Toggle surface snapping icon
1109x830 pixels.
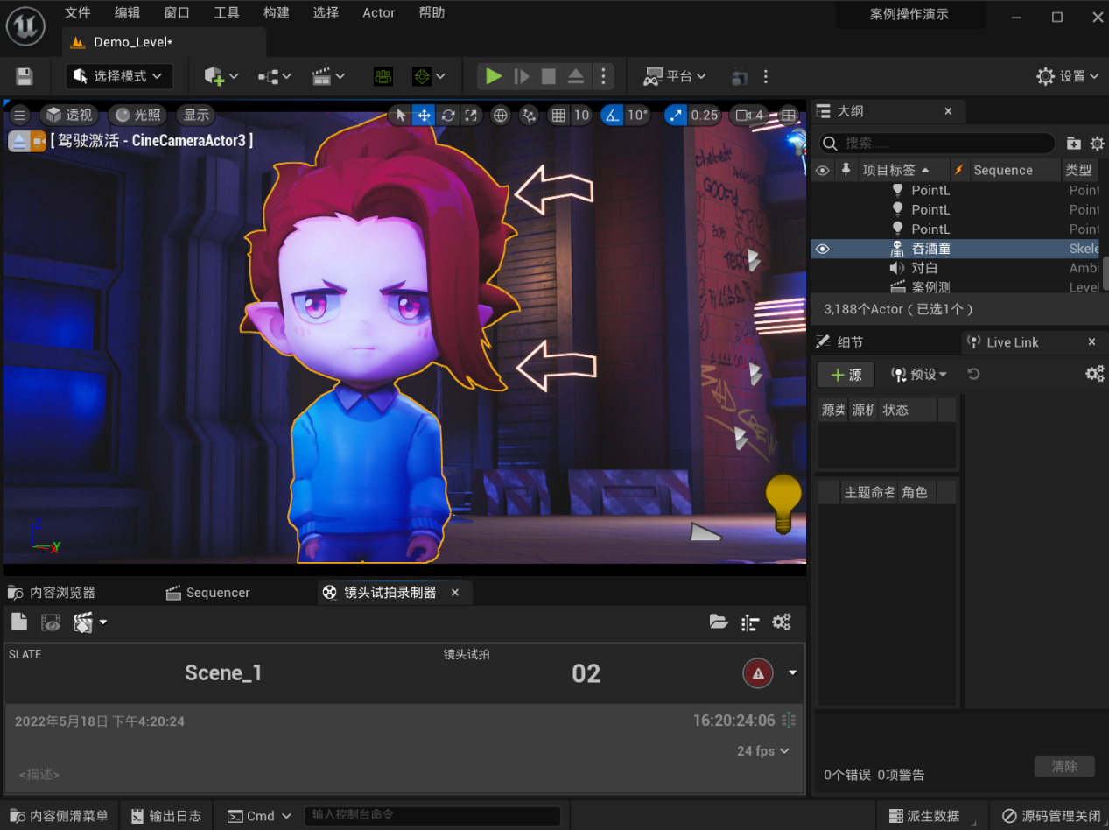pos(529,115)
